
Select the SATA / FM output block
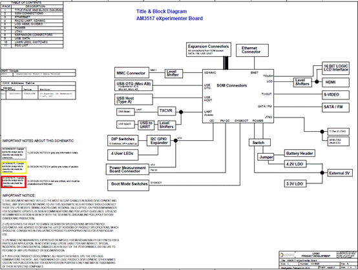(335, 107)
